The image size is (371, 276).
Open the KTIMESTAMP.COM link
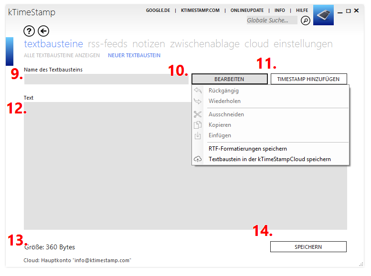pyautogui.click(x=200, y=10)
